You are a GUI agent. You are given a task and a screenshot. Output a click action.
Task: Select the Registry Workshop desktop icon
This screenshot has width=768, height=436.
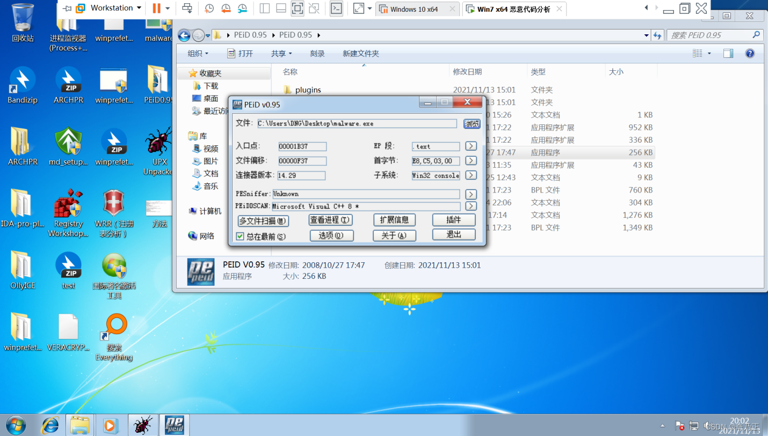[x=68, y=212]
